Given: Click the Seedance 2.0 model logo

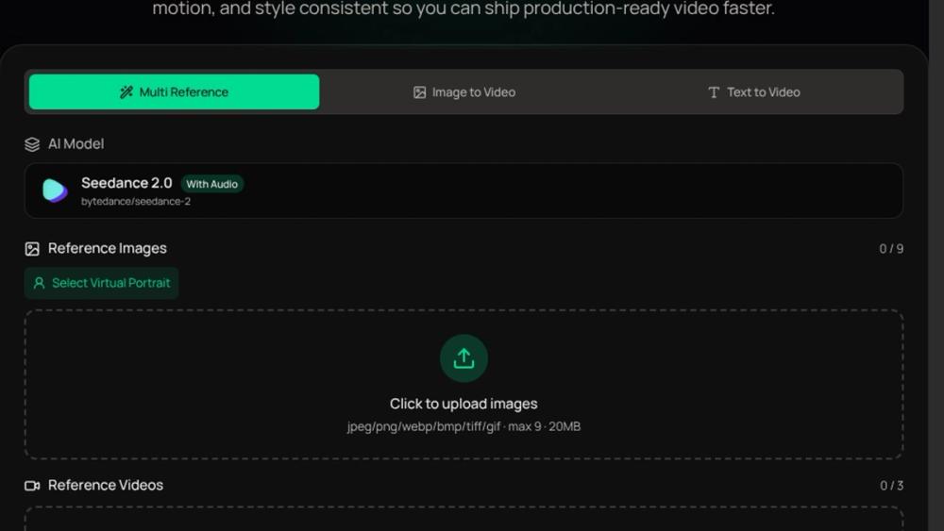Looking at the screenshot, I should (55, 191).
